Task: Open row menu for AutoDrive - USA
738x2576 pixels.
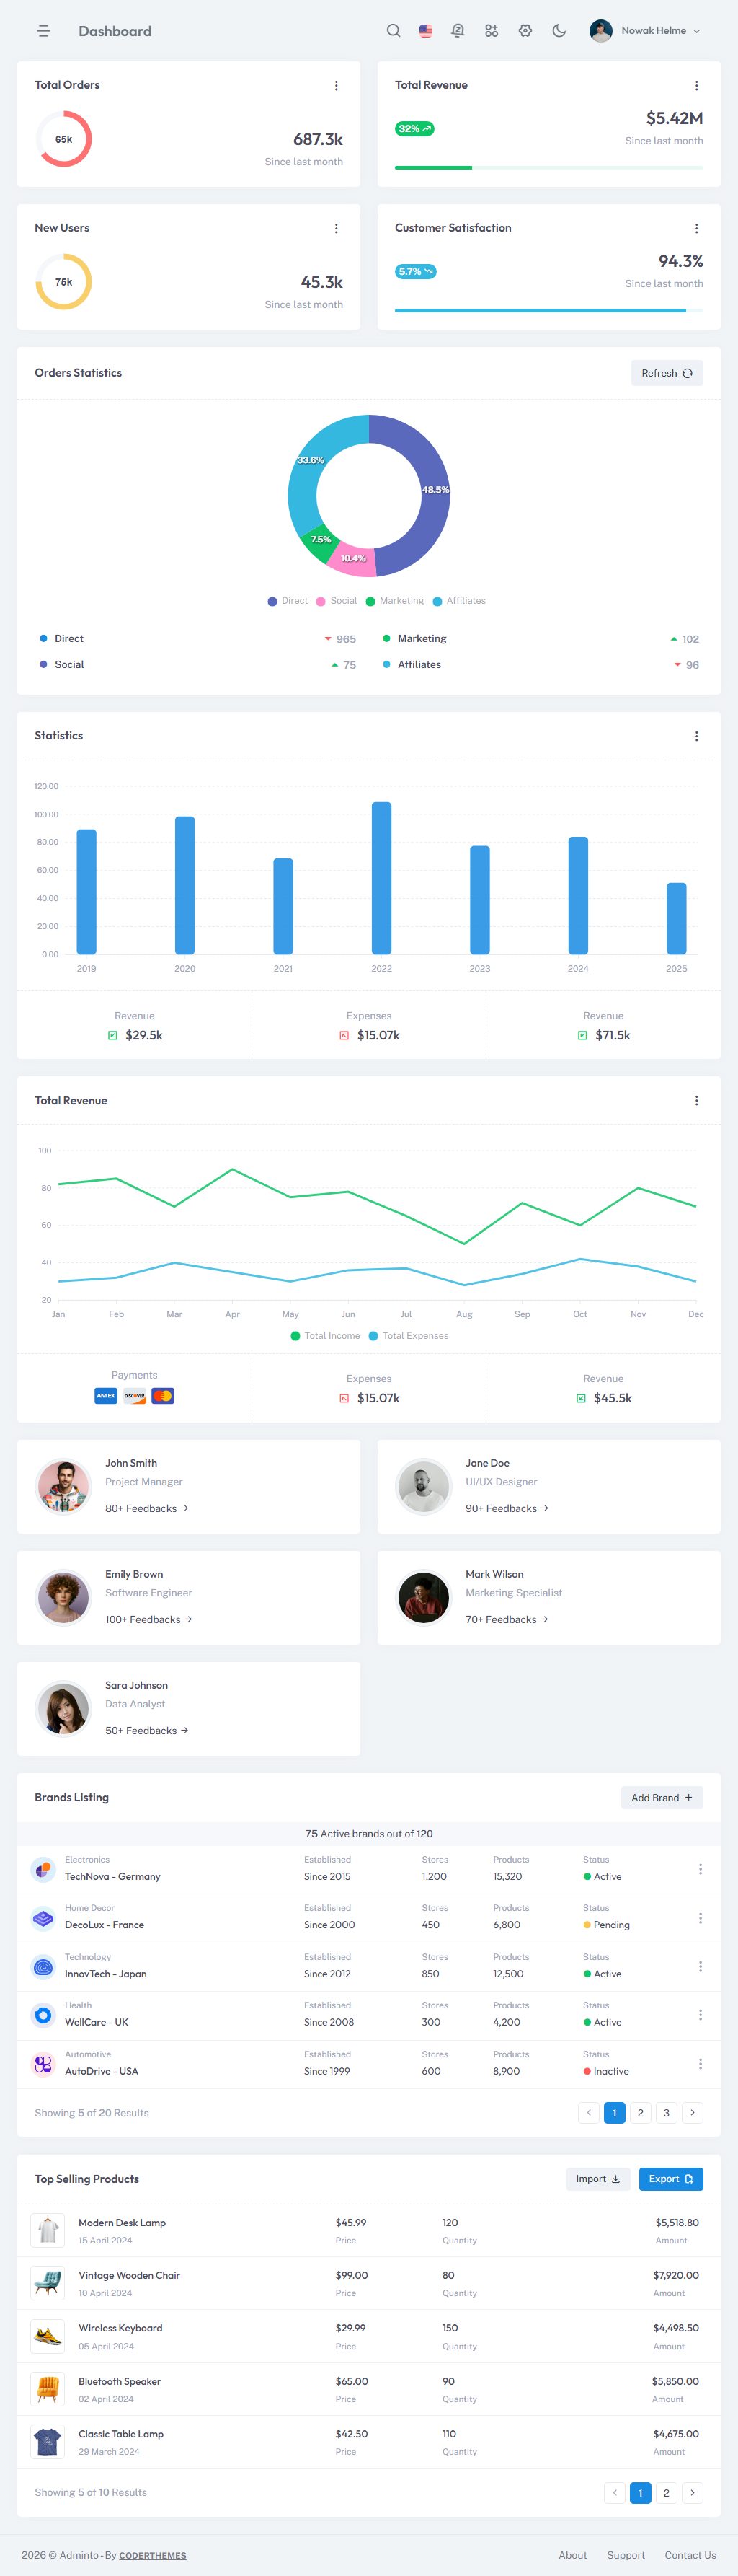Action: 700,2064
